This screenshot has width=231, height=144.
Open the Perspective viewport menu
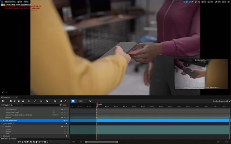[10, 2]
